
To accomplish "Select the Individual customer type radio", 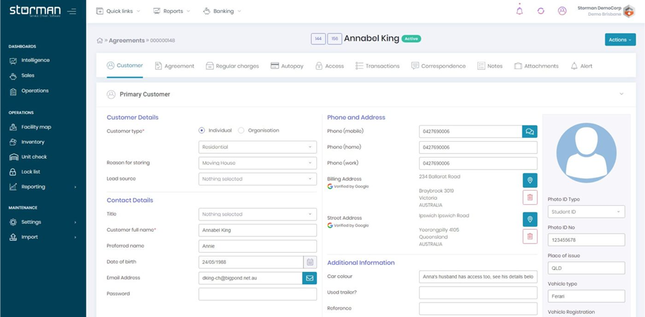I will [x=201, y=130].
